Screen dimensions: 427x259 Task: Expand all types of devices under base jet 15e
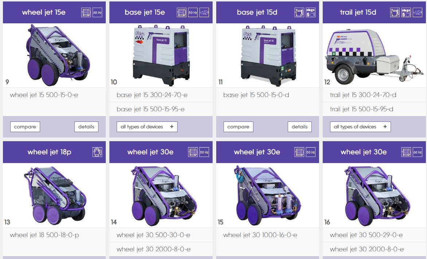(147, 127)
